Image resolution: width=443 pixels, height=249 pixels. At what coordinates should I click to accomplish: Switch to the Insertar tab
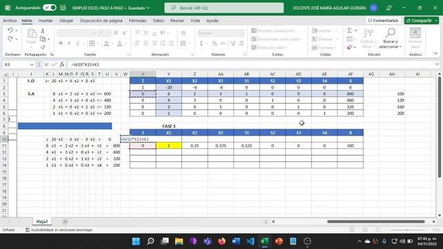pyautogui.click(x=46, y=21)
